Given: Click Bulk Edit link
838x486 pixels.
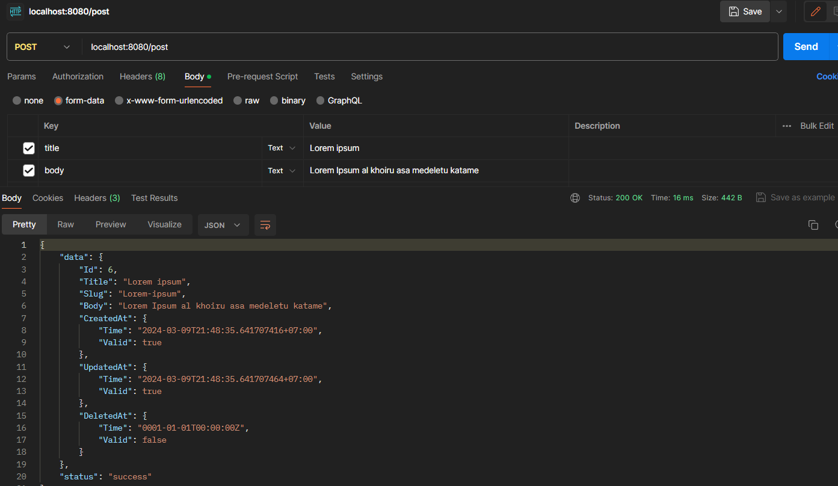Looking at the screenshot, I should click(x=817, y=126).
